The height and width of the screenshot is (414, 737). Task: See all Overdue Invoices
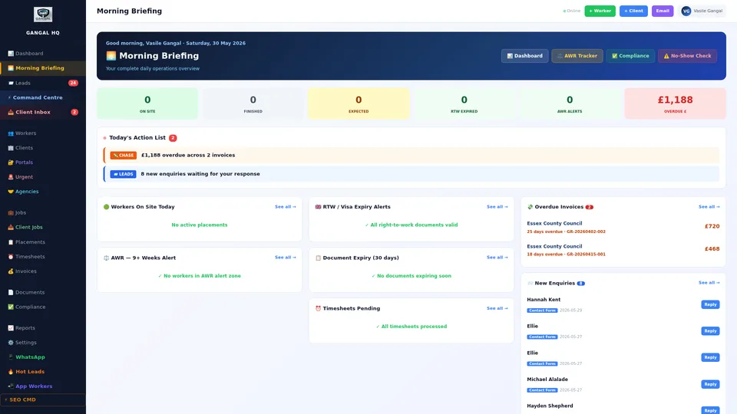point(709,207)
